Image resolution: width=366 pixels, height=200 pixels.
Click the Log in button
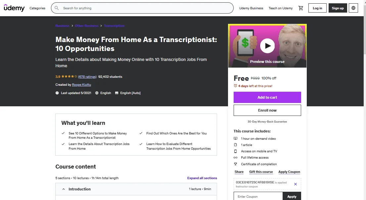pos(317,8)
